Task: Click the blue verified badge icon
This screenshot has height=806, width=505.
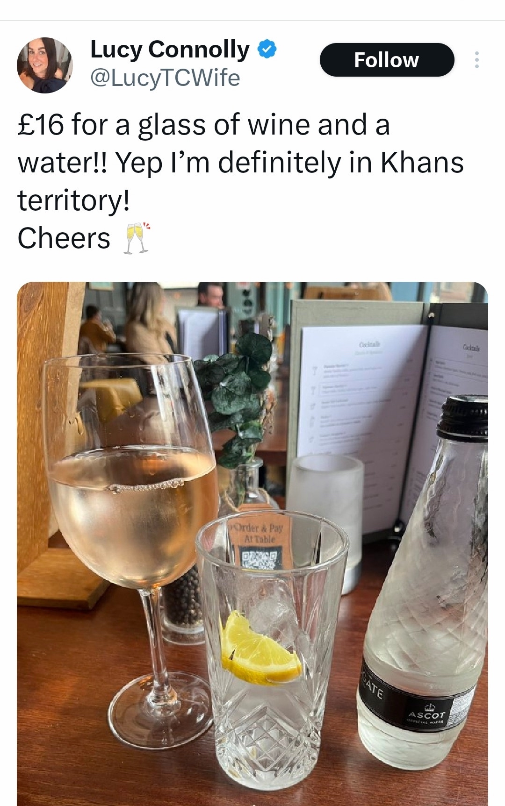Action: pos(268,49)
